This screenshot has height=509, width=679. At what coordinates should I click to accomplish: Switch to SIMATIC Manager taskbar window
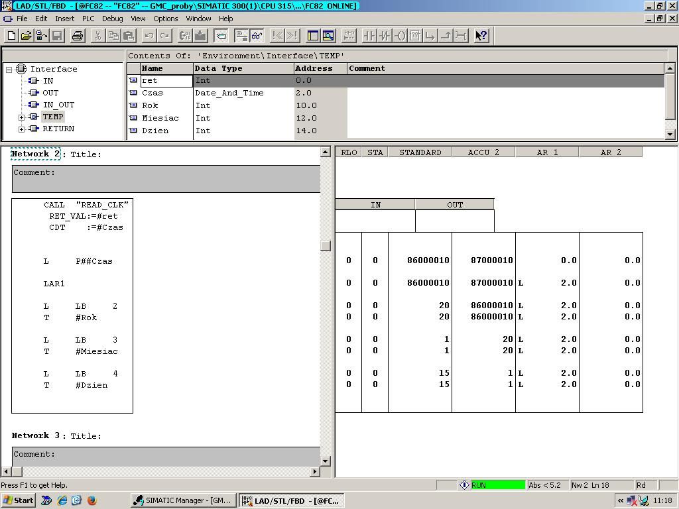(184, 501)
